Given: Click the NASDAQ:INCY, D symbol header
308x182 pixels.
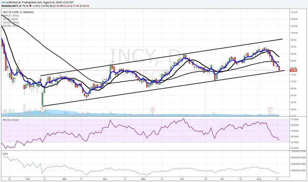Looking at the screenshot, I should pos(11,6).
